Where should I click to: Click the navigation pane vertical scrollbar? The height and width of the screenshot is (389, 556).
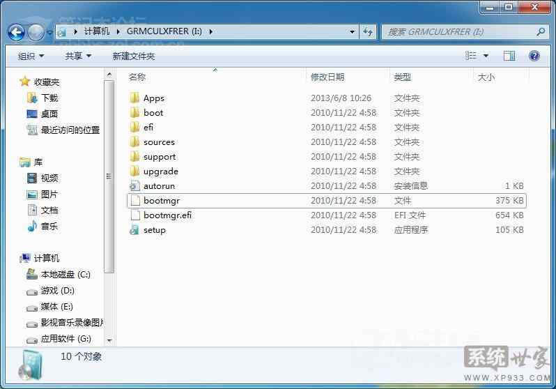pyautogui.click(x=109, y=174)
